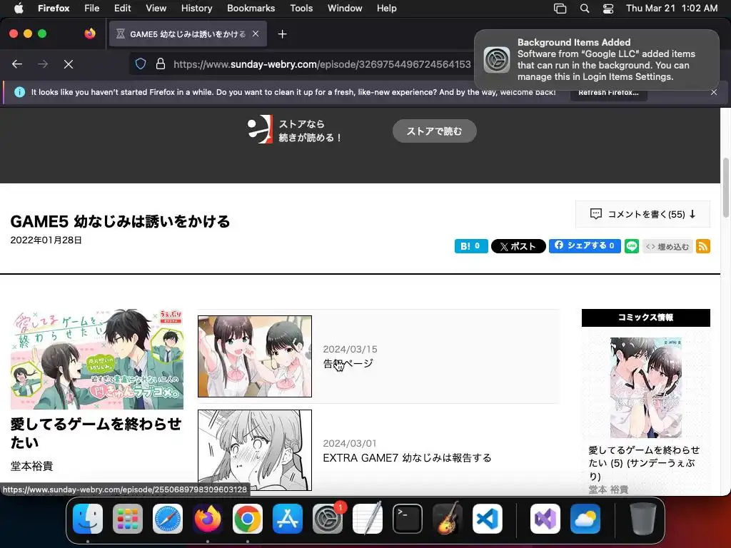
Task: Click the store logo next to ストアなら
Action: tap(260, 129)
